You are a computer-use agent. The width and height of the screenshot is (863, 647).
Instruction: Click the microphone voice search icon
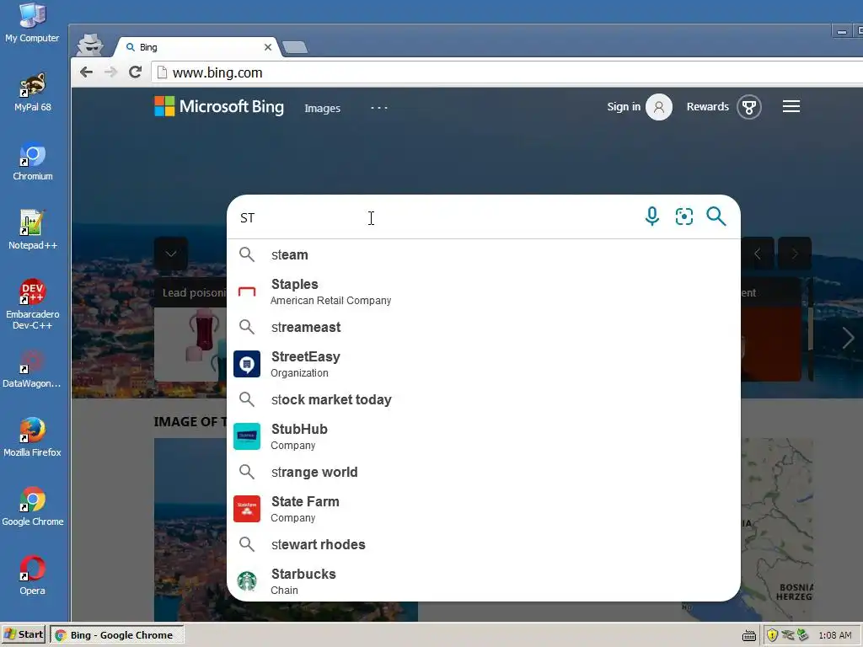pyautogui.click(x=652, y=217)
